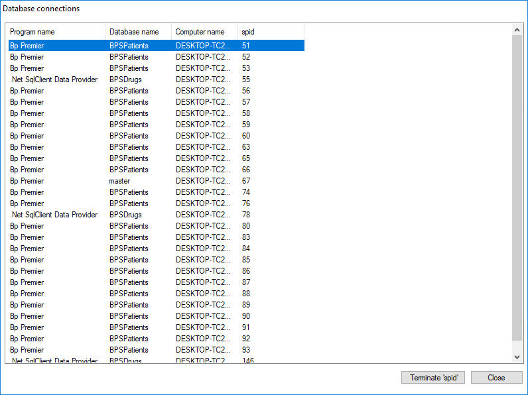Viewport: 528px width, 395px height.
Task: Select the row with spid 91
Action: (157, 327)
